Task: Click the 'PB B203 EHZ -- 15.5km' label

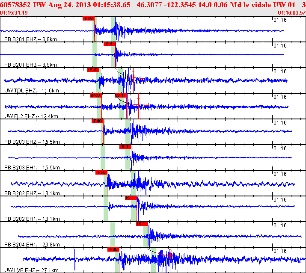Action: (32, 142)
